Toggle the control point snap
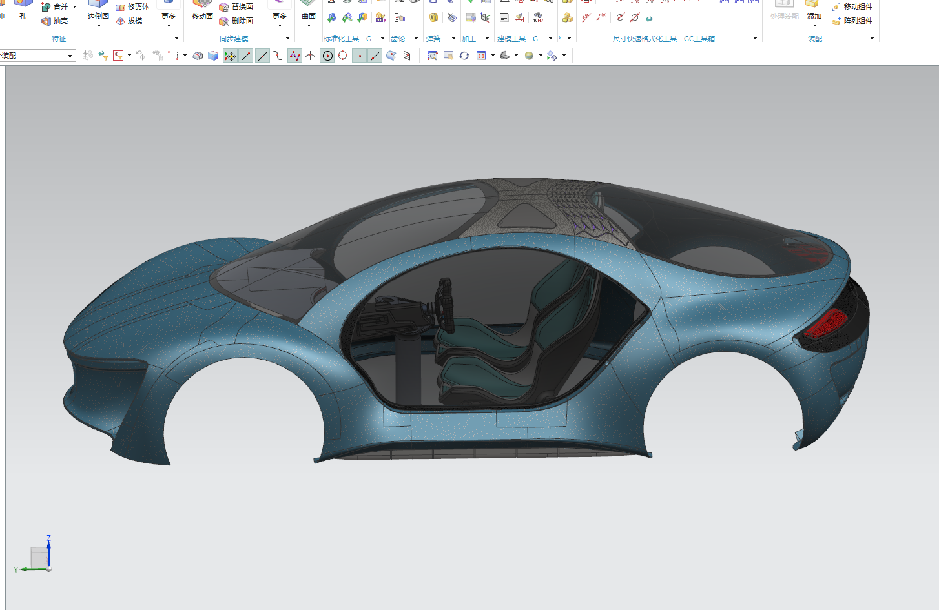939x610 pixels. tap(278, 56)
